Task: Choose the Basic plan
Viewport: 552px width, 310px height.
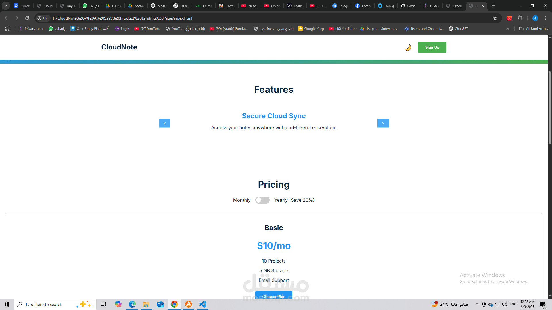Action: point(274,296)
